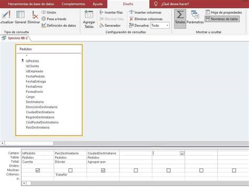Click the "España" criteria cell

[70, 175]
